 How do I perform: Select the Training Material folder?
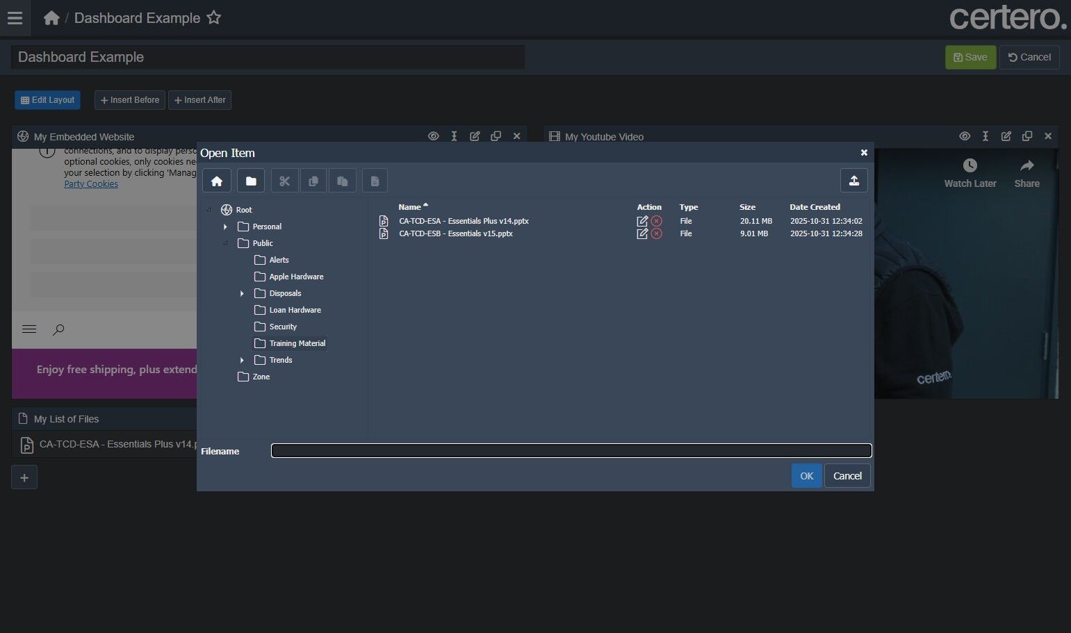[297, 343]
